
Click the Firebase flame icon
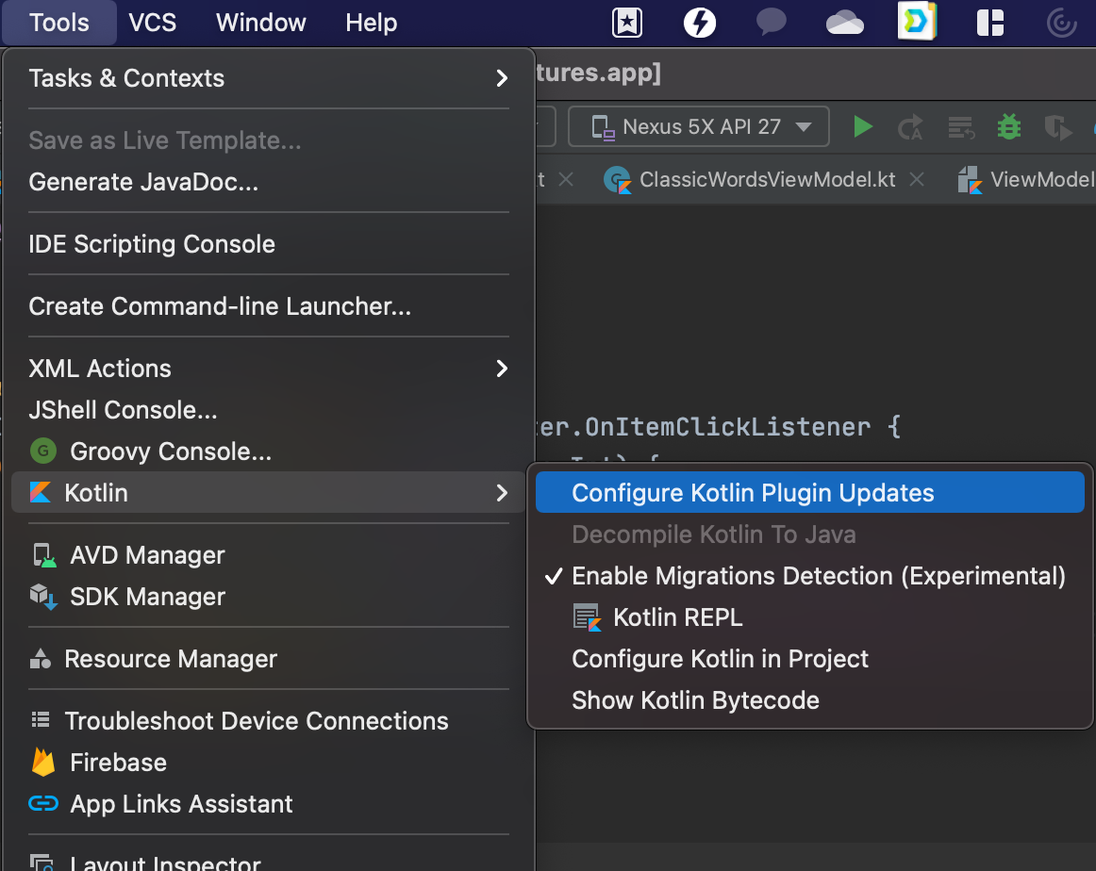[x=43, y=763]
